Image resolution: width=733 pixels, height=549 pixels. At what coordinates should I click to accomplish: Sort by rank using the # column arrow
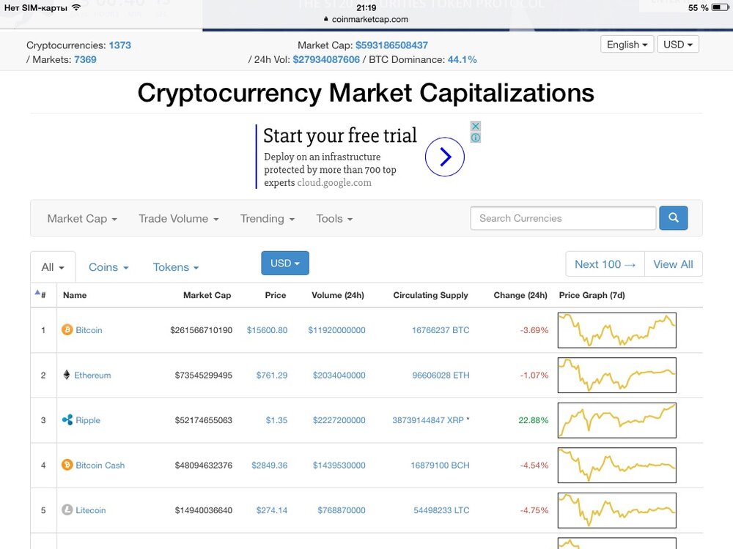pos(38,293)
